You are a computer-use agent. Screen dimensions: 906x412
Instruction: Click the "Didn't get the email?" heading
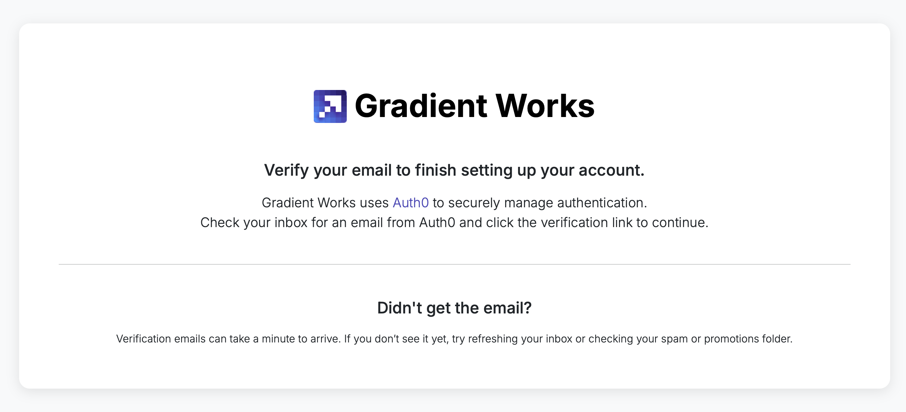coord(454,308)
